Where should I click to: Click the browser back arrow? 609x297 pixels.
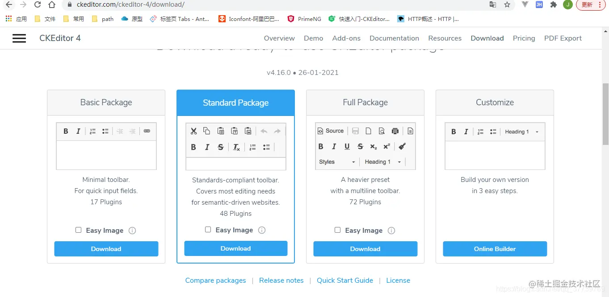tap(8, 4)
